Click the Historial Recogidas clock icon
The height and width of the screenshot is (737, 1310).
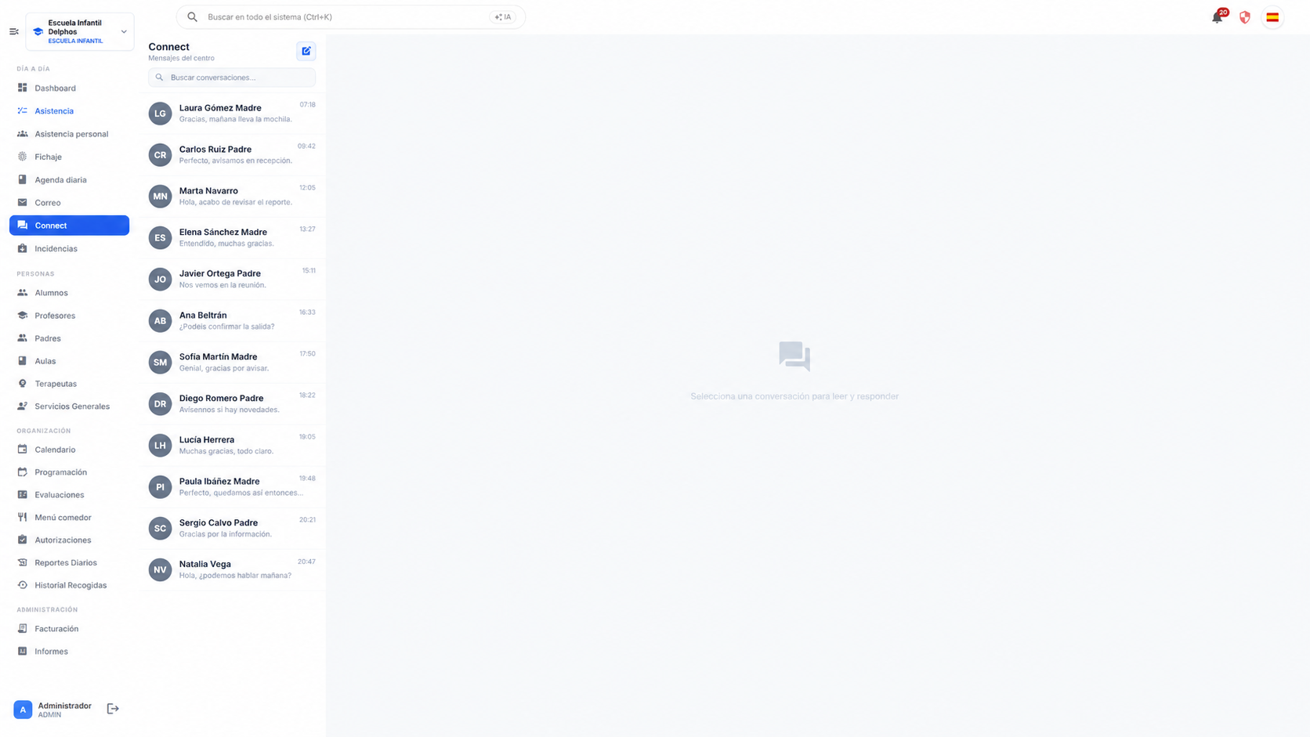pos(23,586)
